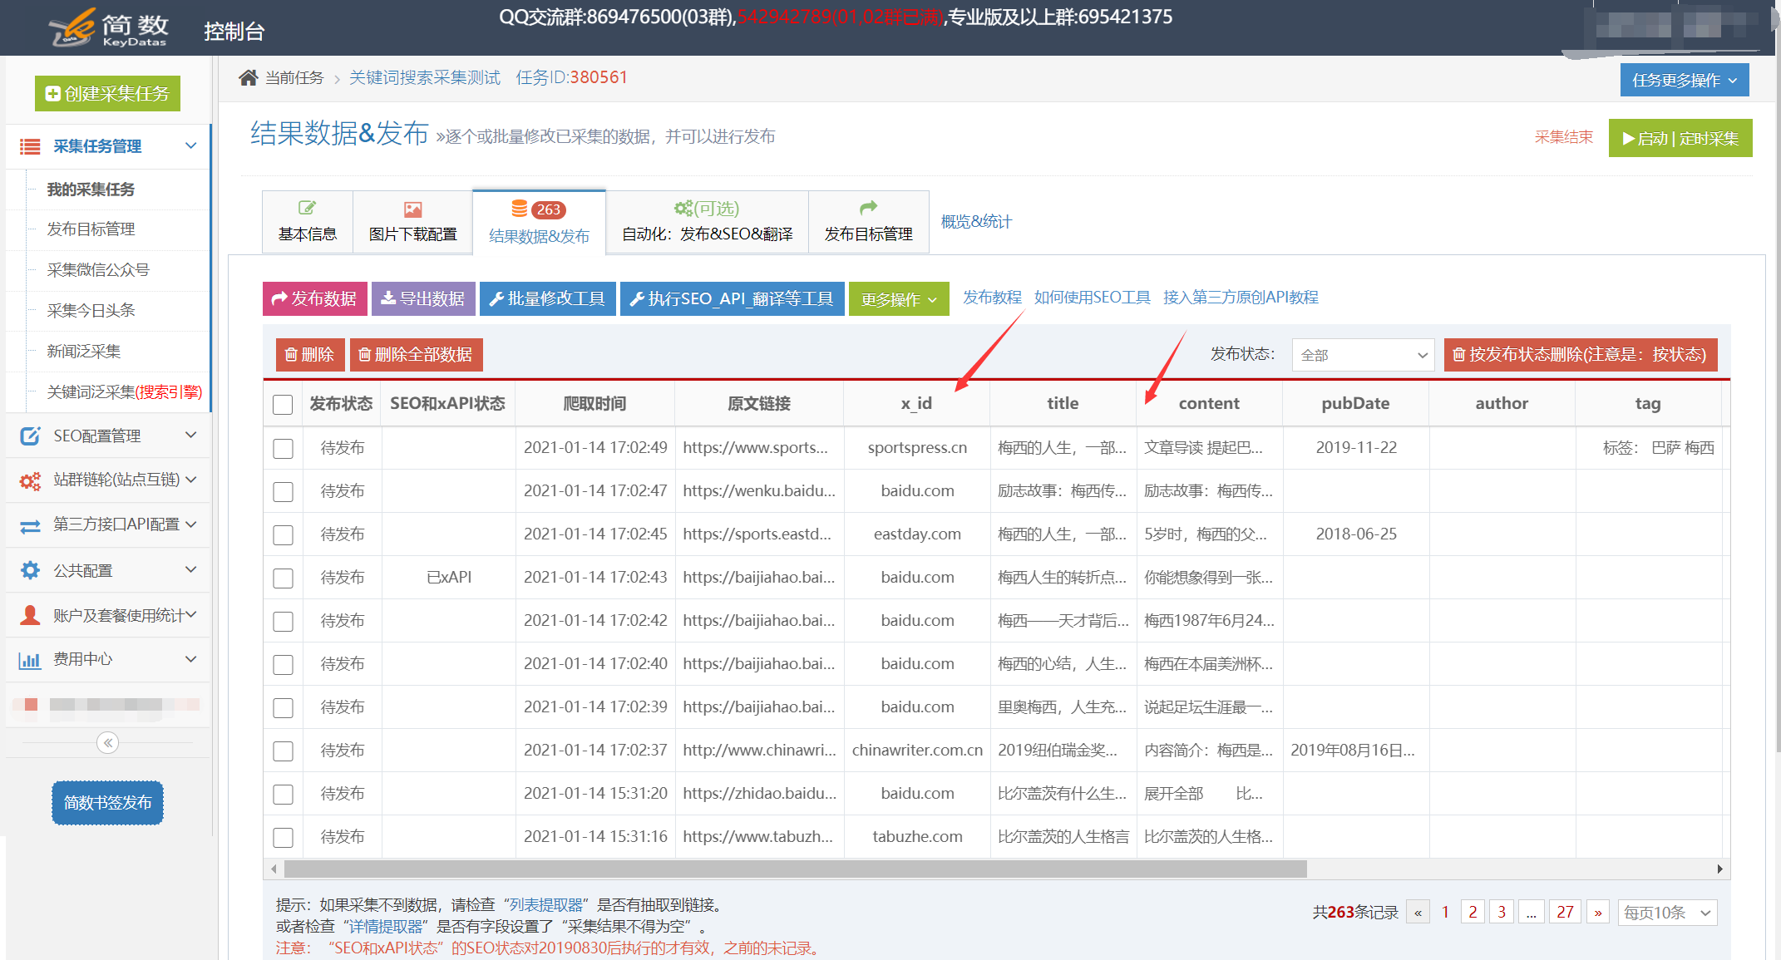The image size is (1781, 960).
Task: Click the horizontal table scrollbar
Action: coord(795,869)
